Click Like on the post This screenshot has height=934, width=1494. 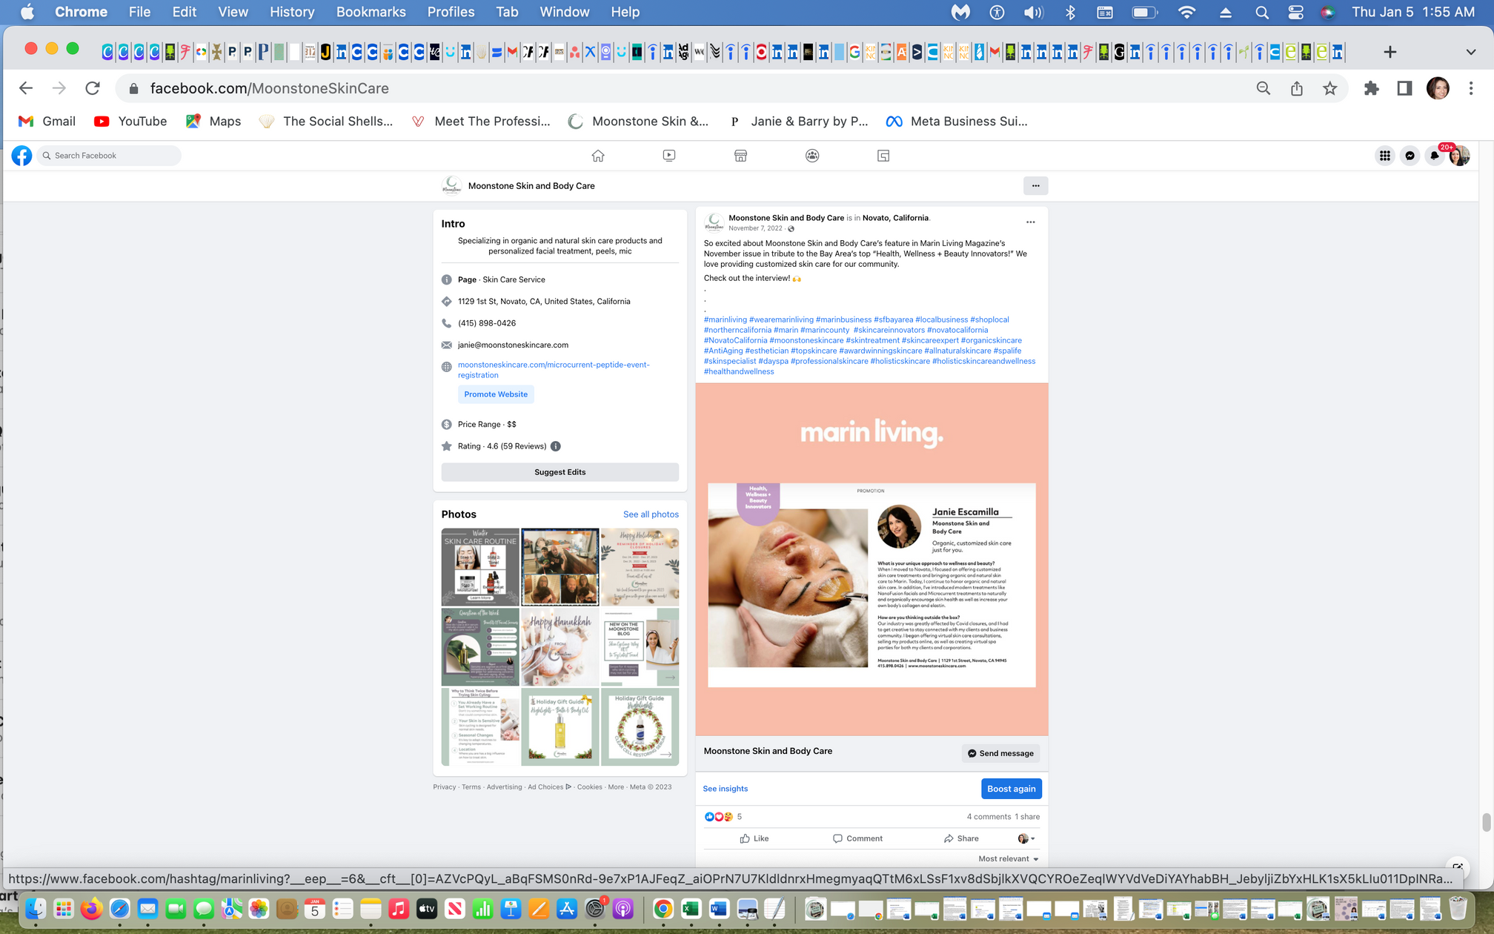(x=754, y=838)
